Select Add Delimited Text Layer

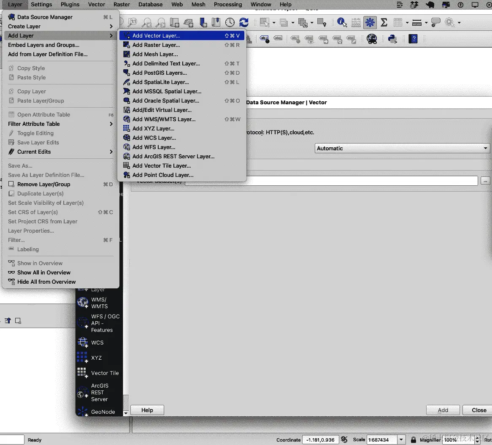182,63
